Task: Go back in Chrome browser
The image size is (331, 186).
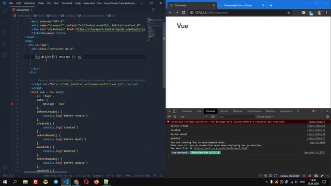Action: 170,12
